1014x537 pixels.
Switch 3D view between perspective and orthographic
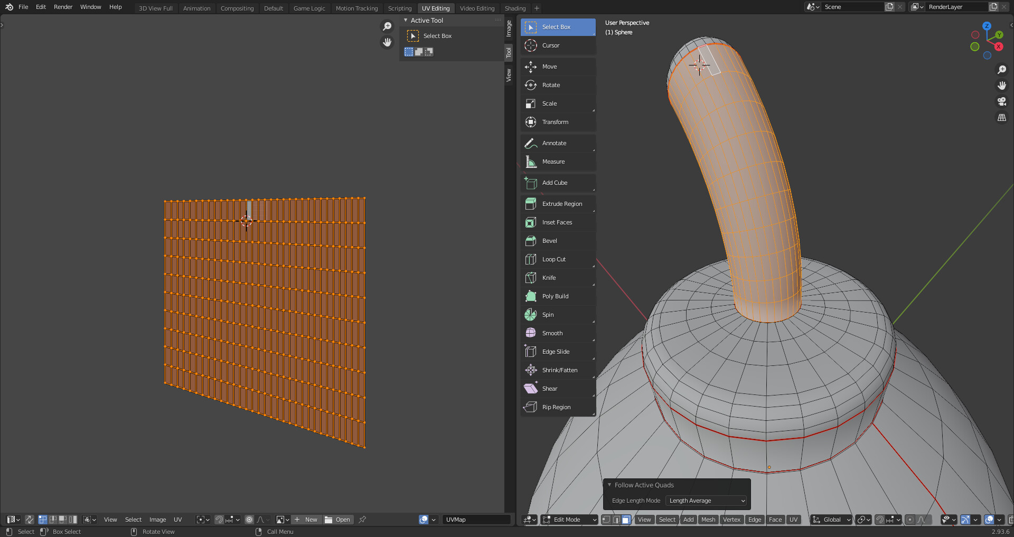[1001, 117]
